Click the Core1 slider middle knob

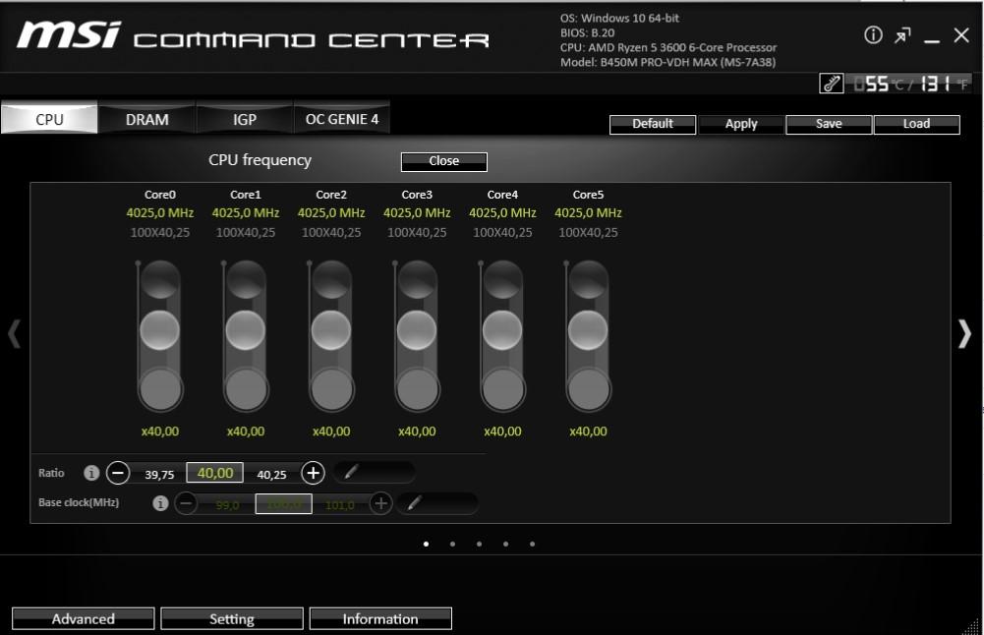click(246, 330)
